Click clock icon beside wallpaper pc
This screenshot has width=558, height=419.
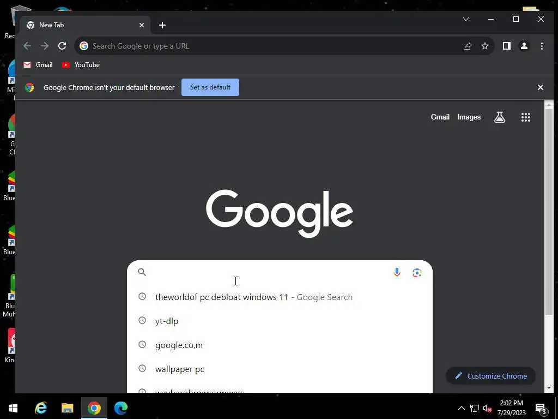[x=142, y=368]
